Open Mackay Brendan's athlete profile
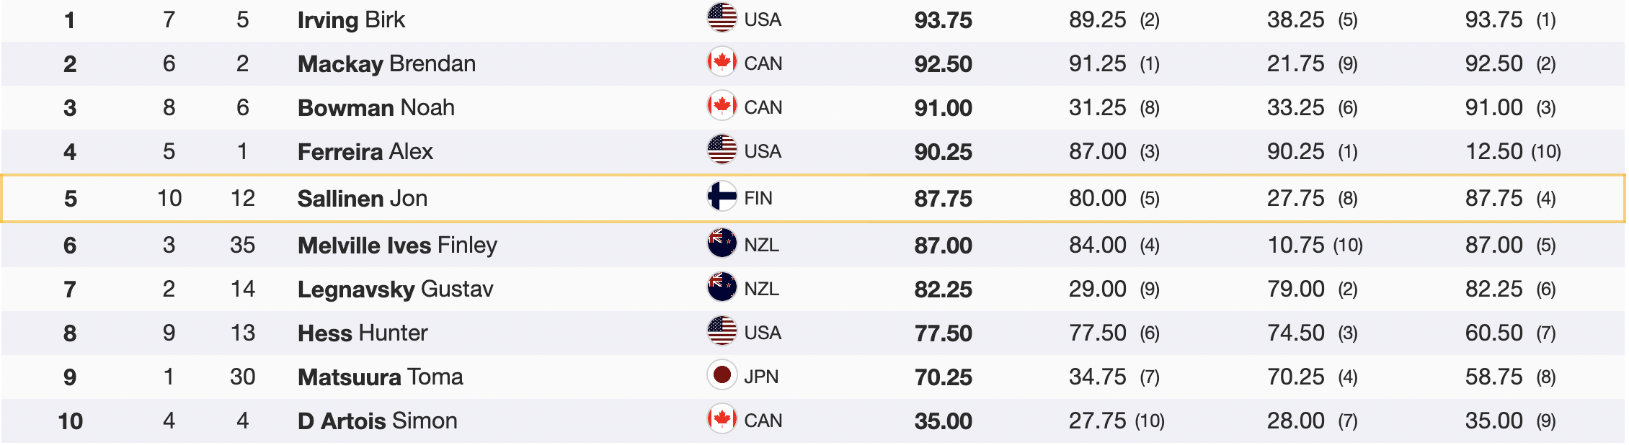 pos(386,63)
